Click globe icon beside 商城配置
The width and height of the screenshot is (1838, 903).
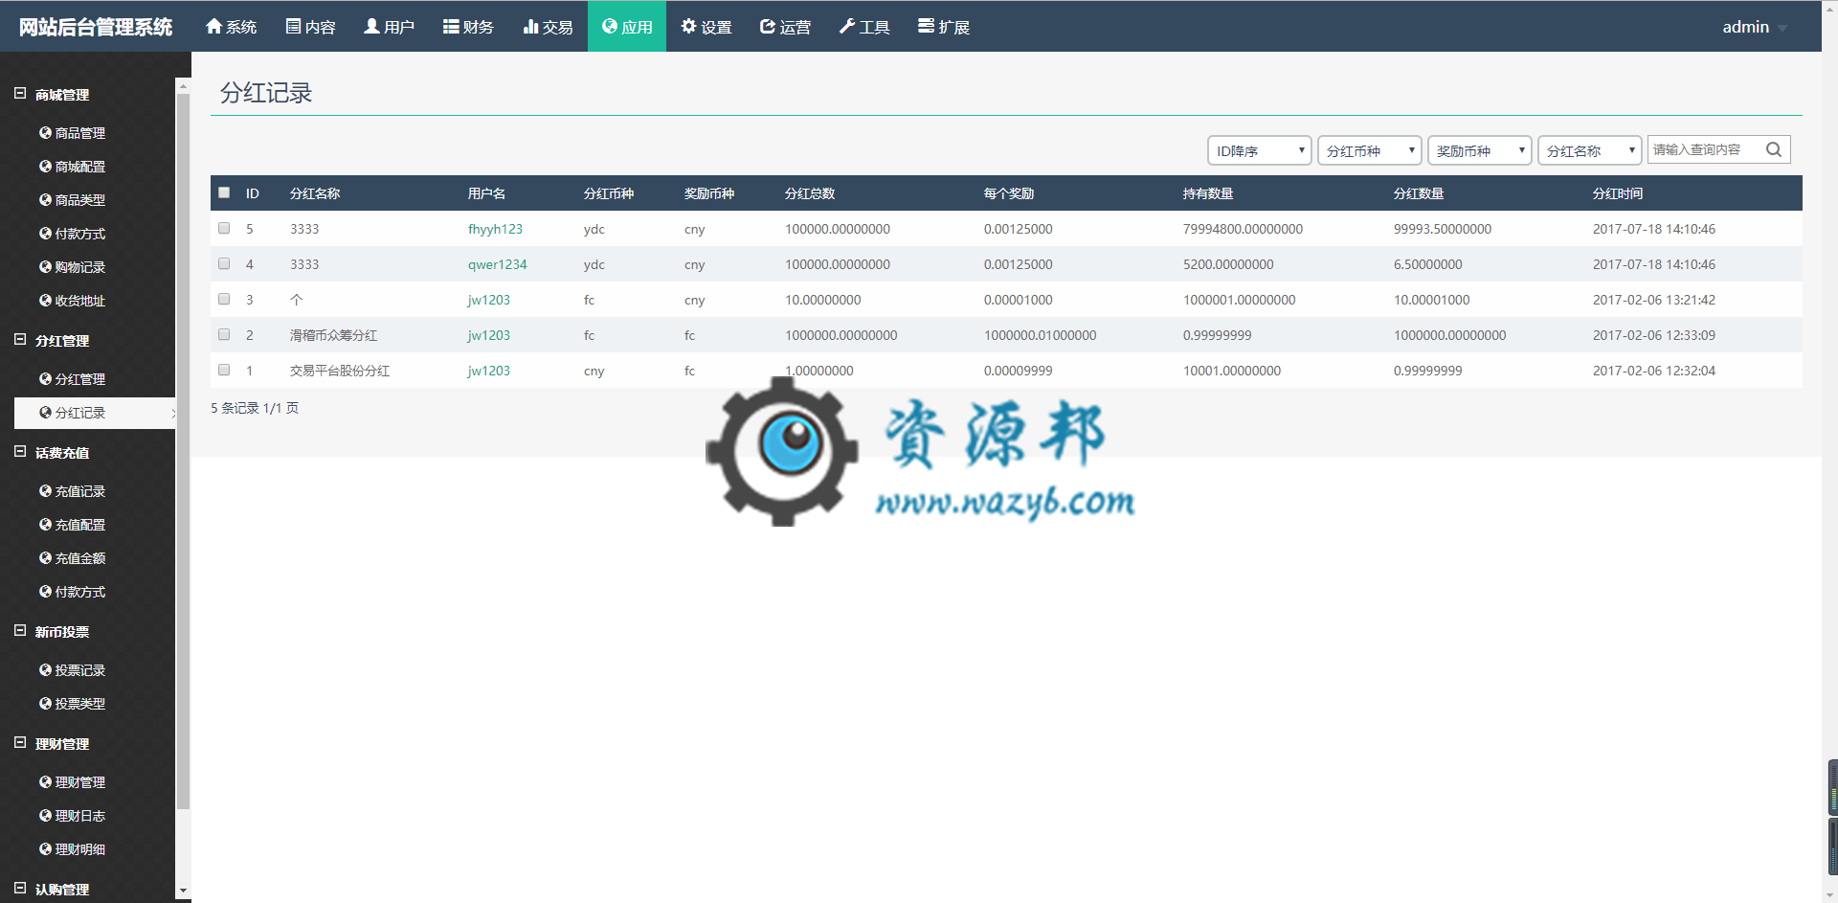pos(45,166)
